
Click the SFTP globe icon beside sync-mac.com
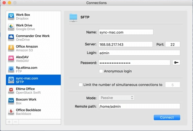click(11, 80)
